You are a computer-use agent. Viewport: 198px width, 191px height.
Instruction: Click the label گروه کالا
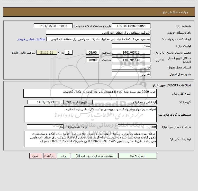[185, 102]
